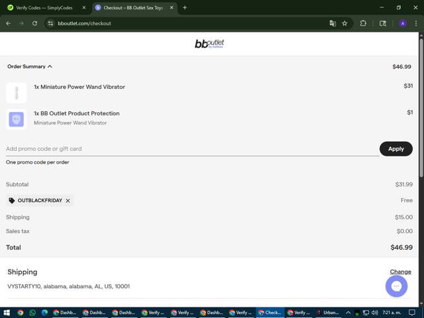The height and width of the screenshot is (318, 424).
Task: Click '1x BB Outlet Product Protection' text
Action: pos(77,113)
